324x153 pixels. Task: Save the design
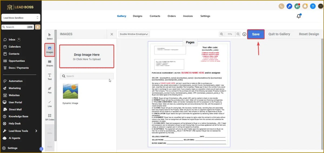tap(256, 34)
